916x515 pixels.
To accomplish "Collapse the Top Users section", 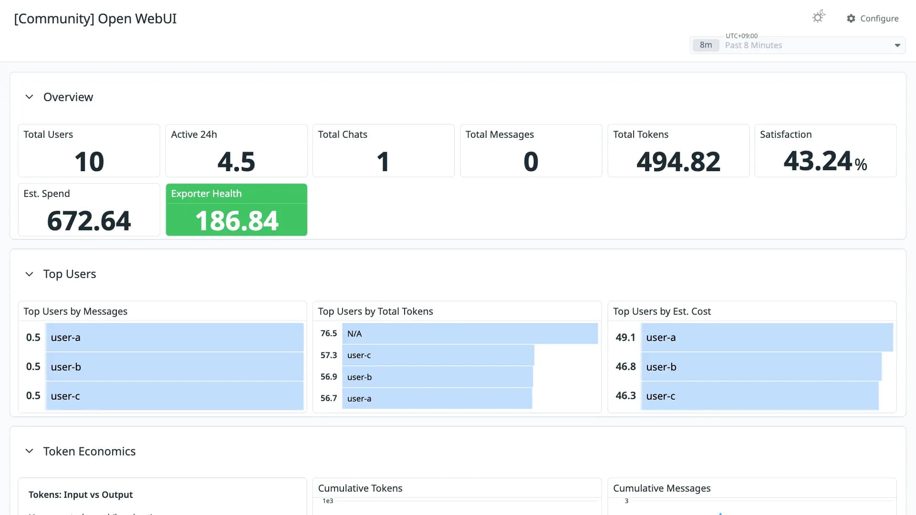I will click(x=29, y=274).
